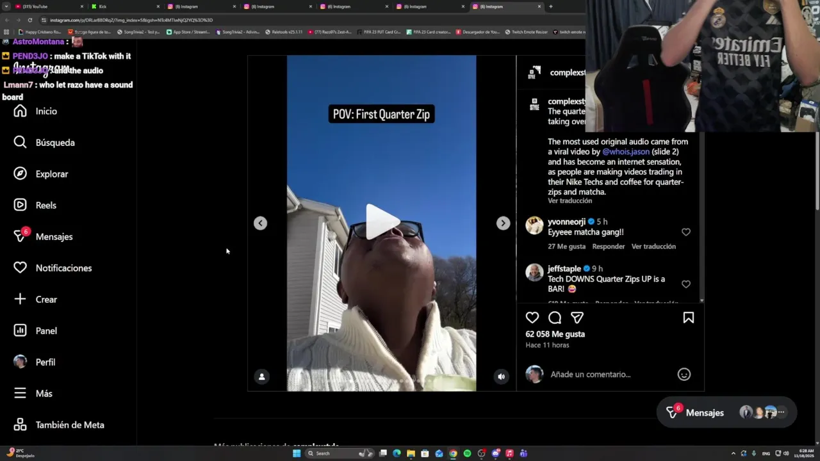The width and height of the screenshot is (820, 461).
Task: Open taskbar clock showing 6:28 AM
Action: 803,453
